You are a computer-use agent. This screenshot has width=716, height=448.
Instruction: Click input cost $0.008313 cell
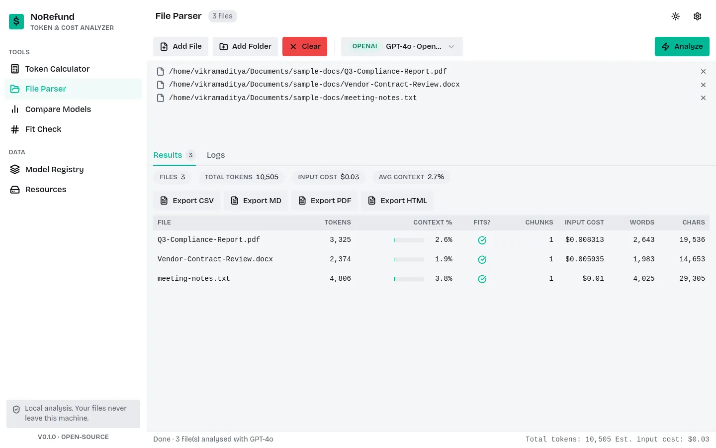585,240
